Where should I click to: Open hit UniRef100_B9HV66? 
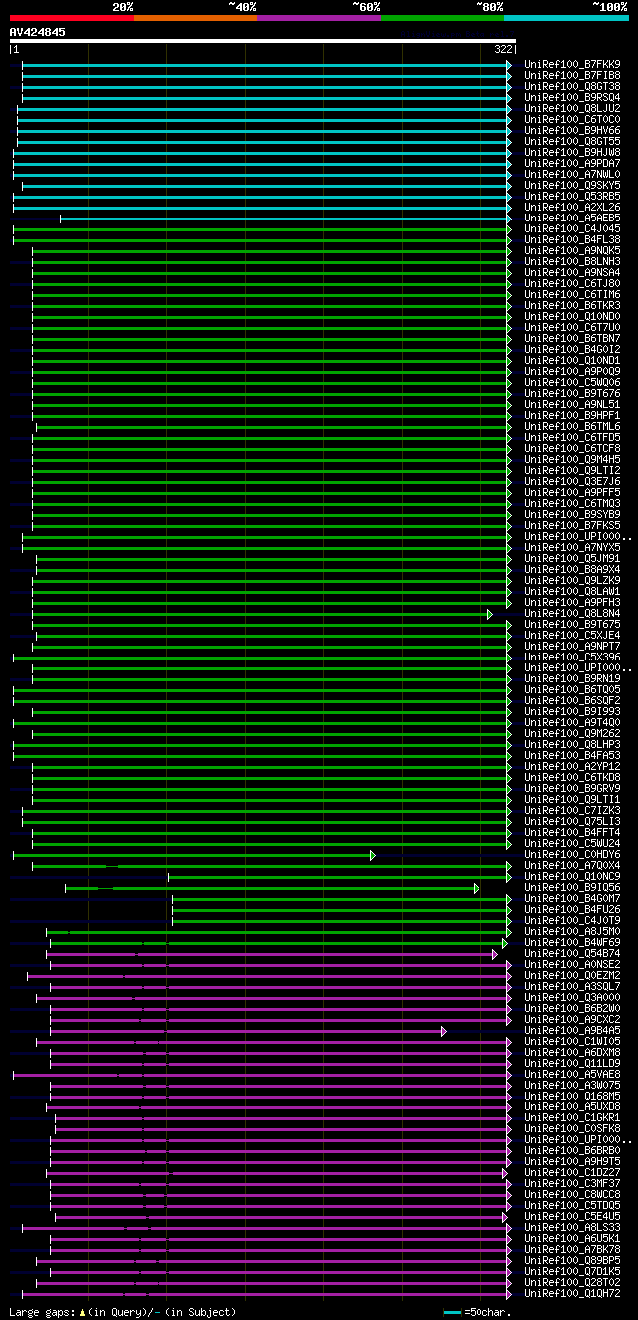(x=572, y=131)
